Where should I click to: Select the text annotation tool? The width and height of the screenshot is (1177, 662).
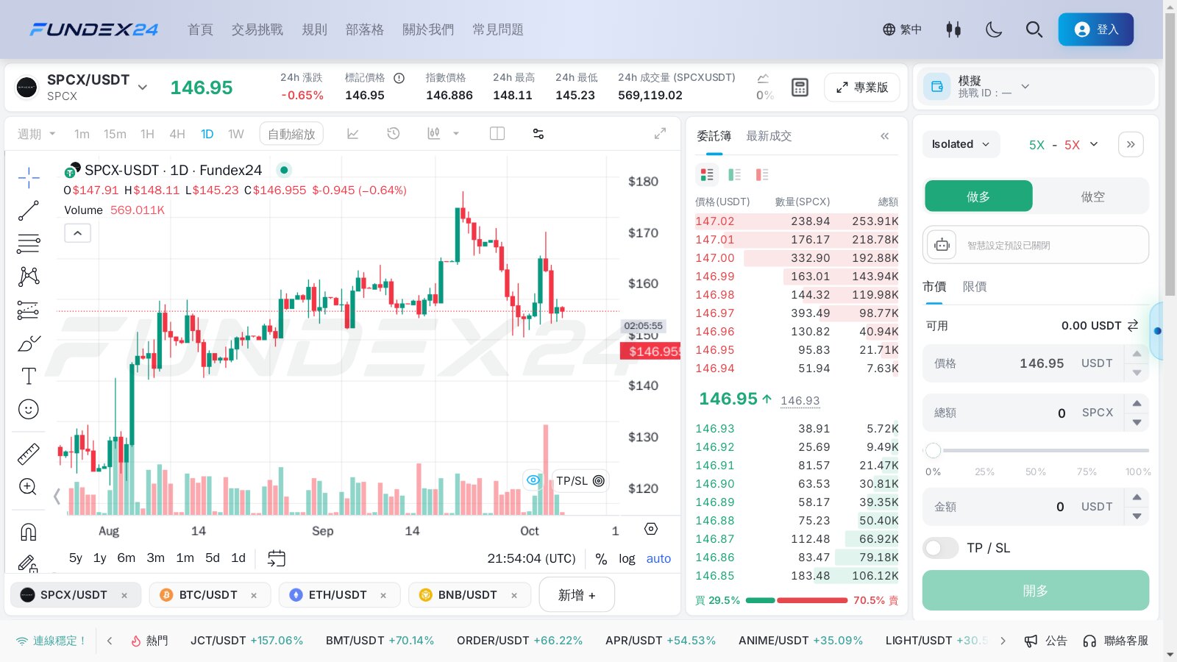coord(29,376)
